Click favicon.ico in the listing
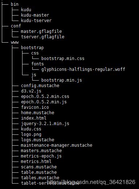The image size is (139, 189). (35, 107)
